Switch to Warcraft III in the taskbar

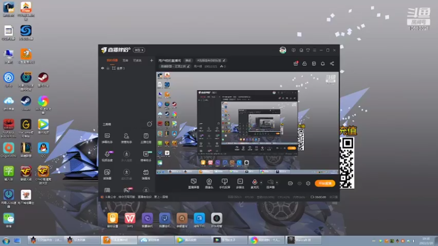303,240
